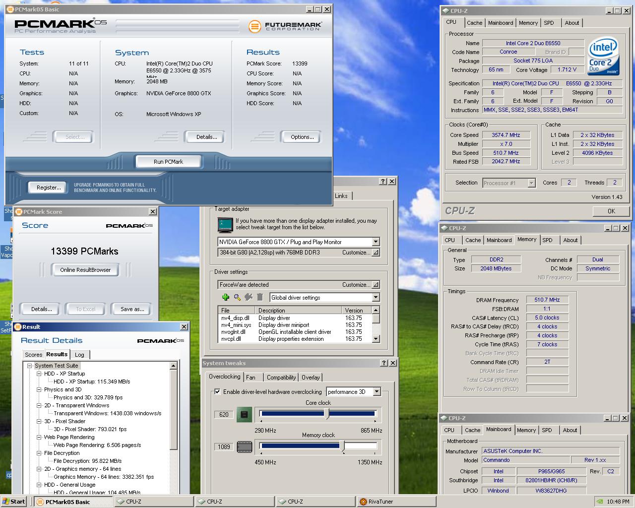The width and height of the screenshot is (635, 508).
Task: Open Overlay tab in System tweaks
Action: 311,378
